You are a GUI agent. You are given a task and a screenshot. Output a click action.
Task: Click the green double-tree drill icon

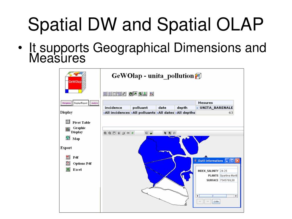tap(140, 94)
